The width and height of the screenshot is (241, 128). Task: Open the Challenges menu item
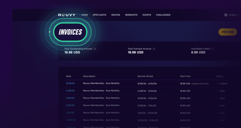[163, 15]
